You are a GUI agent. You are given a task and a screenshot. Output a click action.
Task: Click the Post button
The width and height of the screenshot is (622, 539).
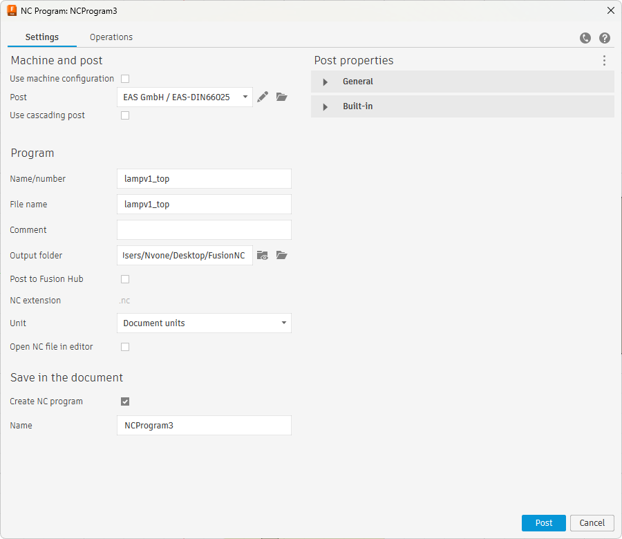pos(544,523)
